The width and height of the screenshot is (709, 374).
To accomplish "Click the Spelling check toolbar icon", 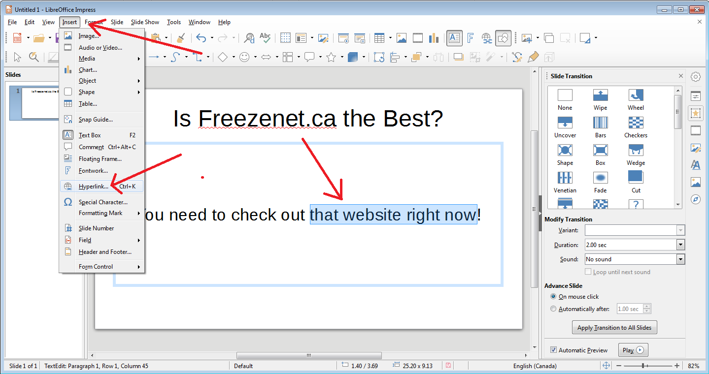I will tap(265, 38).
